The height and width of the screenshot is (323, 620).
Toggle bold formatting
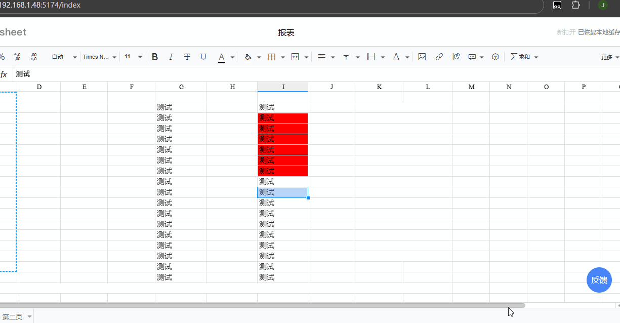point(155,57)
